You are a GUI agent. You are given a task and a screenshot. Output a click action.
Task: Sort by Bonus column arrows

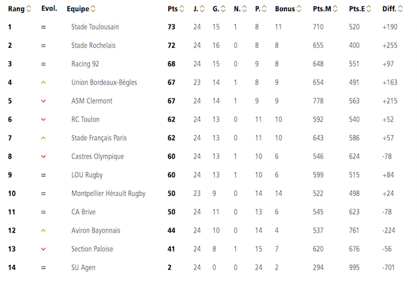tap(299, 9)
